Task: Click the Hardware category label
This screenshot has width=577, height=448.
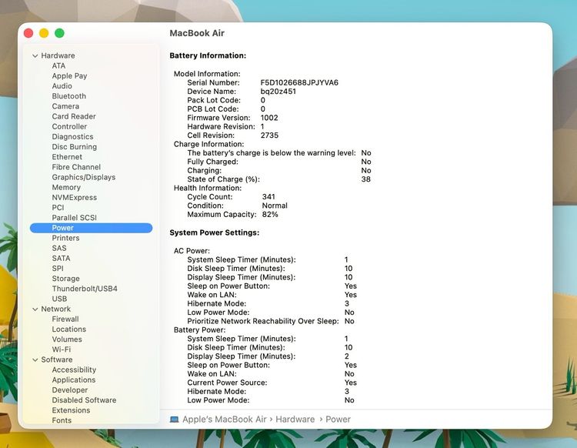Action: [x=58, y=55]
